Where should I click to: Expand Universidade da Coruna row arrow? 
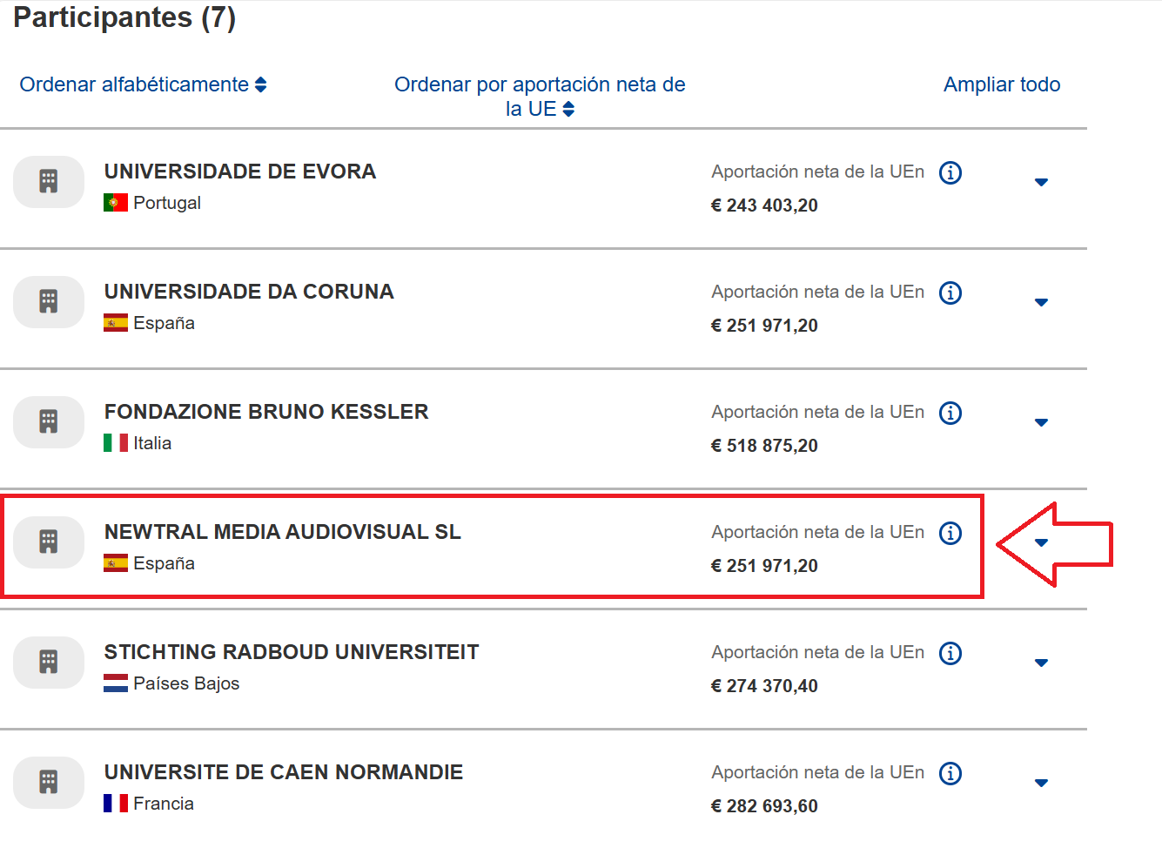pos(1041,302)
